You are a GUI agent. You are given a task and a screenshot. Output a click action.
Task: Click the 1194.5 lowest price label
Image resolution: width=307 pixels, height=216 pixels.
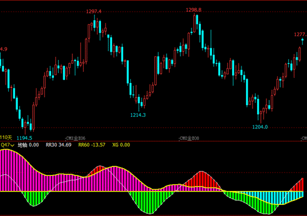click(24, 138)
